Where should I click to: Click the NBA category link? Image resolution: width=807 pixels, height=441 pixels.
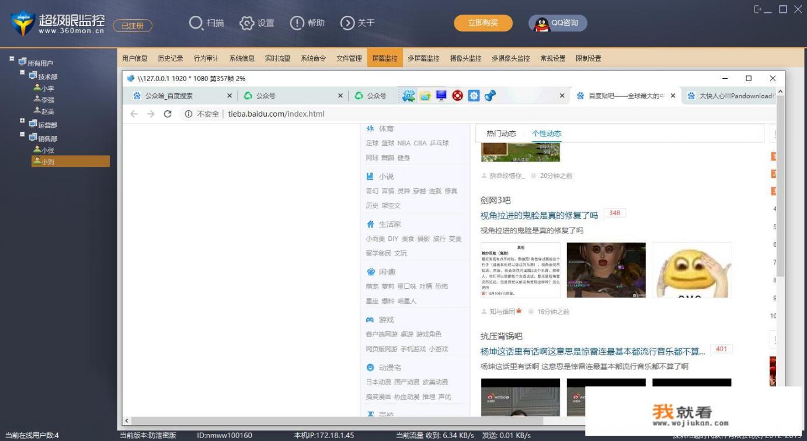click(x=404, y=143)
